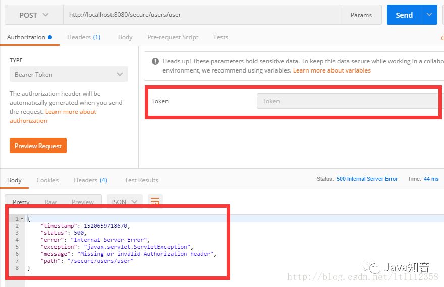Open the POST method dropdown
This screenshot has width=444, height=287.
click(x=34, y=15)
